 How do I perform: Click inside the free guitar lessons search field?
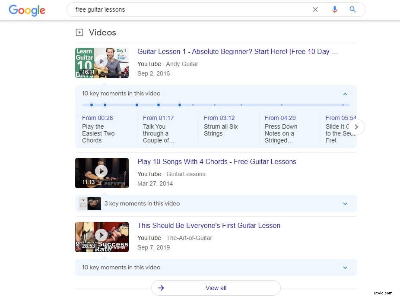coord(173,9)
